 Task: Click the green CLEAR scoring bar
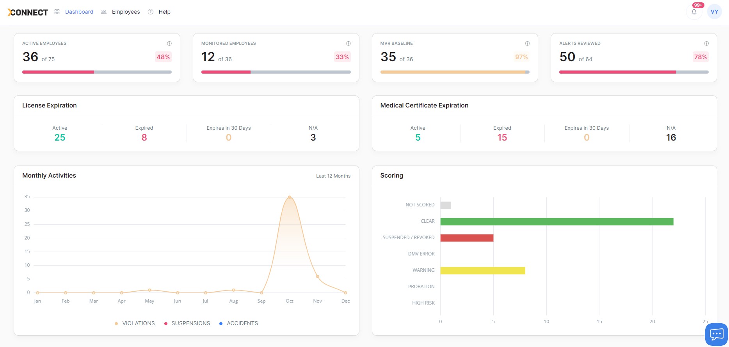[x=557, y=222]
